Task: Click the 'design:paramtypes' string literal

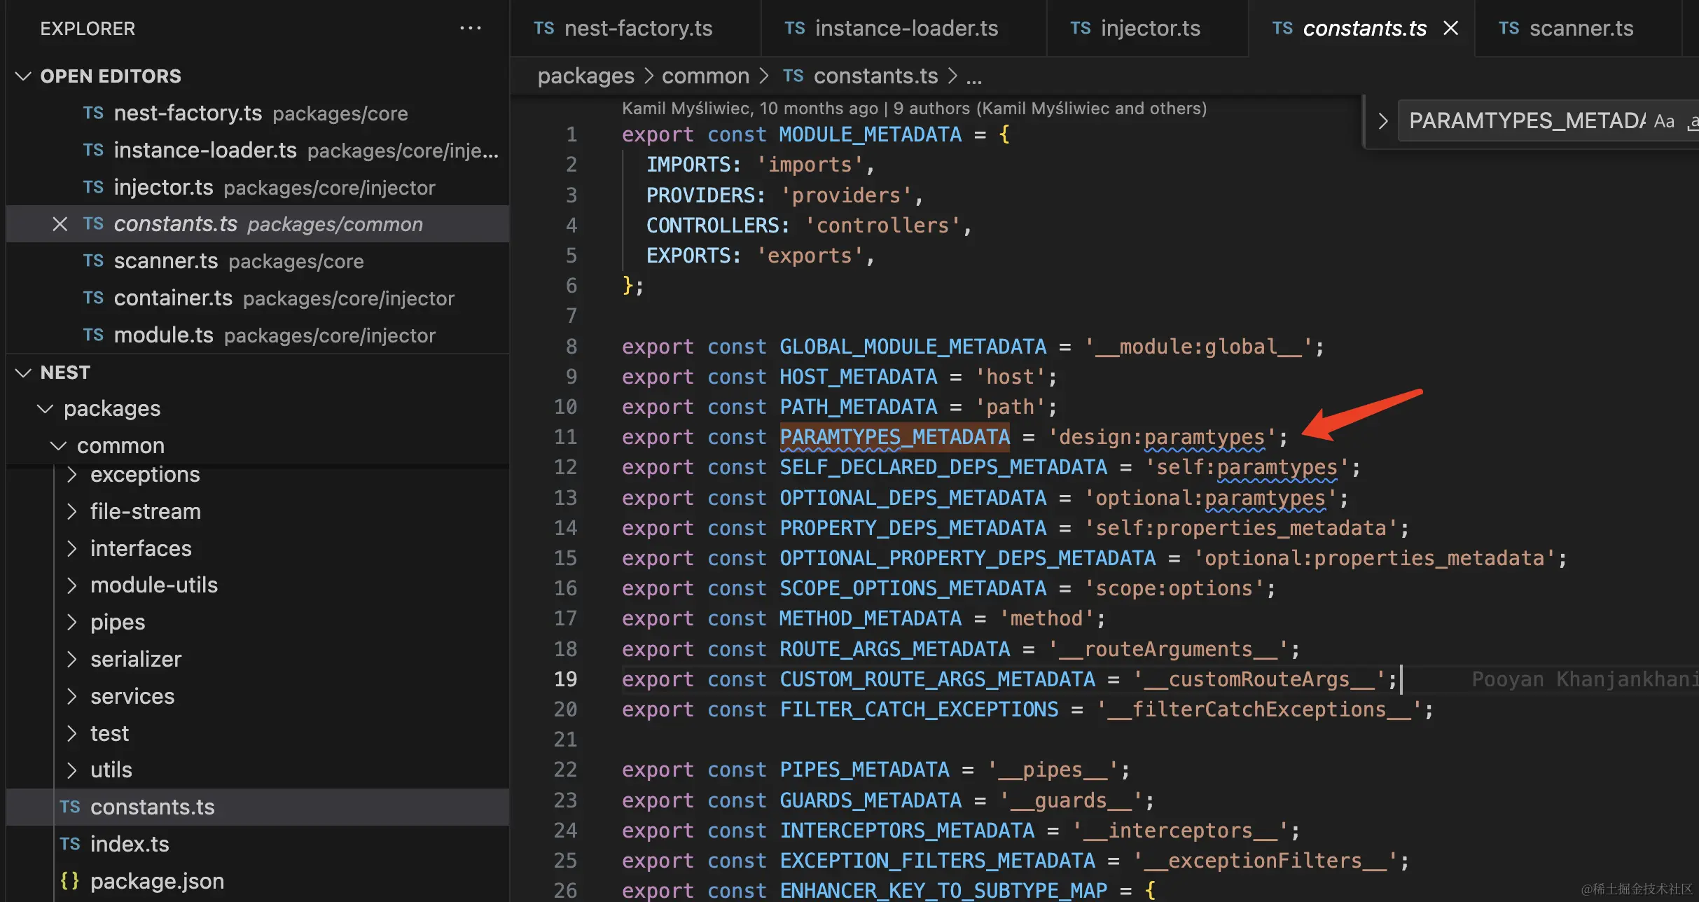Action: pos(1162,437)
